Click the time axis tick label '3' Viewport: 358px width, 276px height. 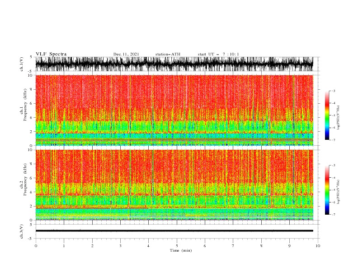[120, 246]
